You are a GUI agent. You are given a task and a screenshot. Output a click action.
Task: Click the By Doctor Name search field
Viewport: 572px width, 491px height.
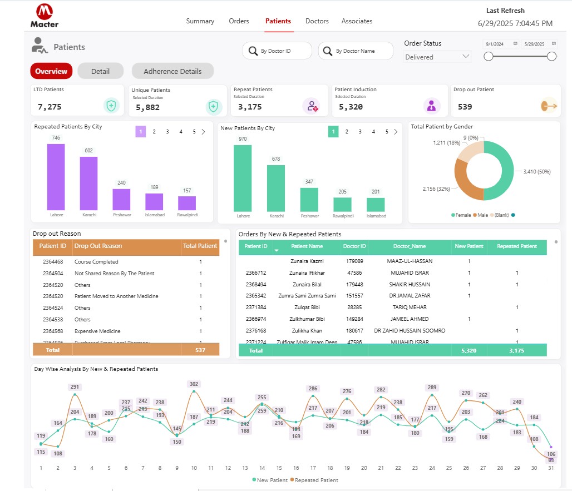[x=356, y=51]
